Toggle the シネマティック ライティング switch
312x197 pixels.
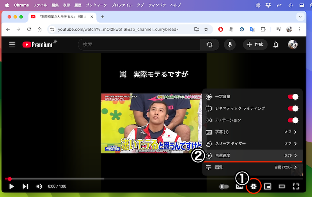293,108
